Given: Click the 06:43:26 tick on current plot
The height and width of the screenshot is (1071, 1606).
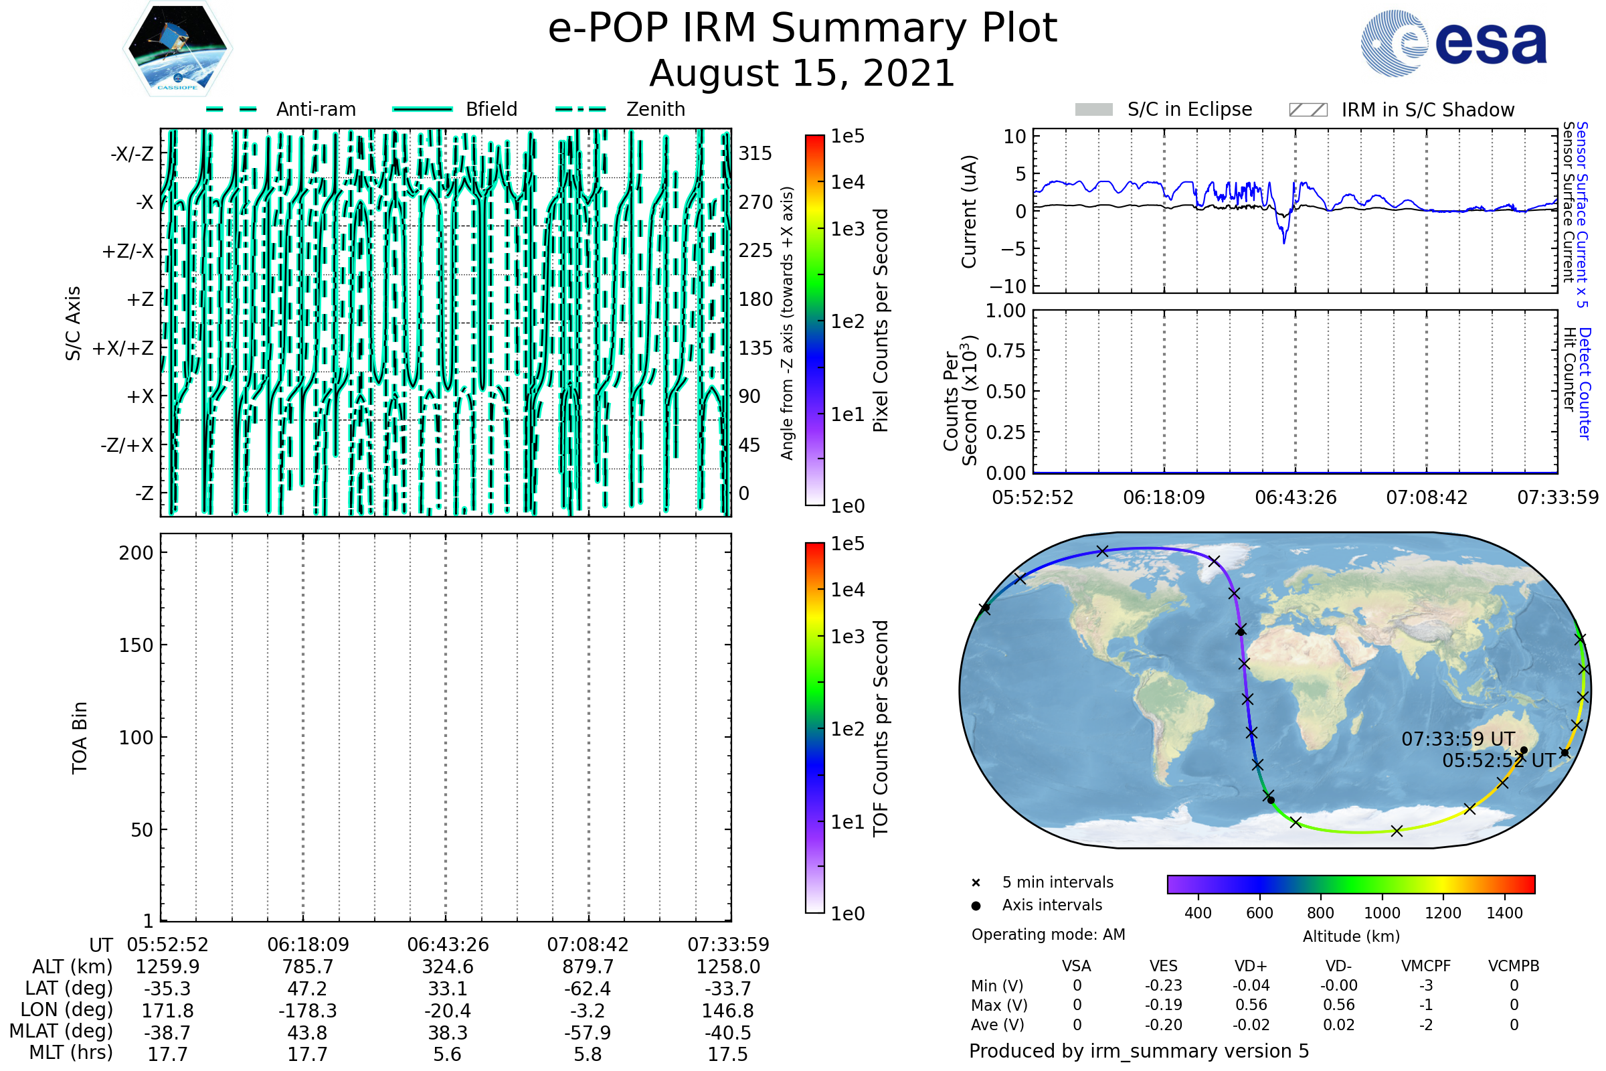Looking at the screenshot, I should pyautogui.click(x=1296, y=497).
